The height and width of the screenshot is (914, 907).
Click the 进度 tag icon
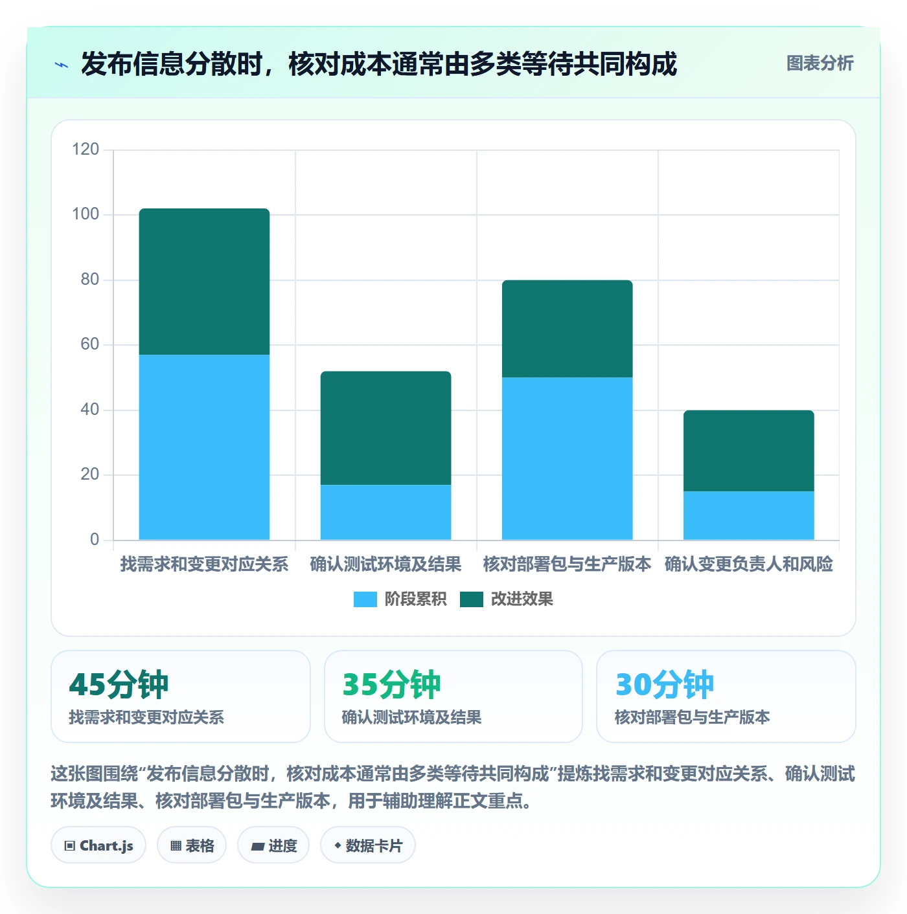[257, 846]
